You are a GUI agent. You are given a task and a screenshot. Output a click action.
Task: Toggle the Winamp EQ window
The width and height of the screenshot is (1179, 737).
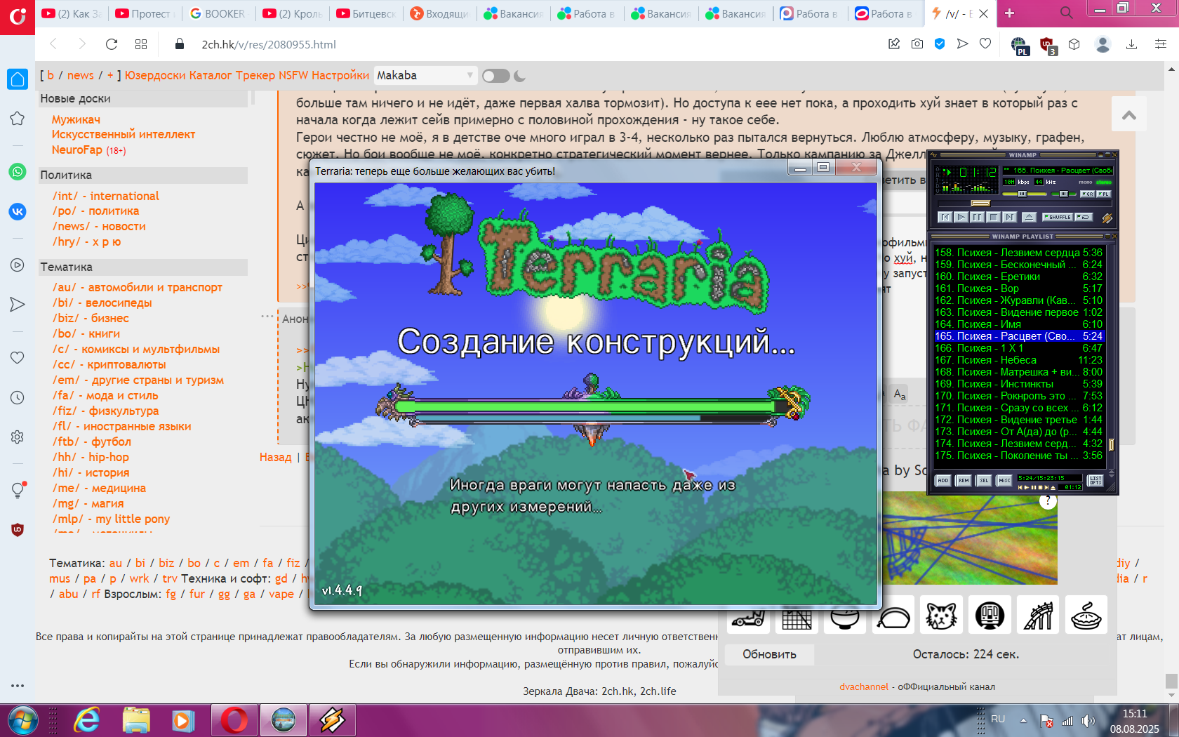[x=1088, y=194]
